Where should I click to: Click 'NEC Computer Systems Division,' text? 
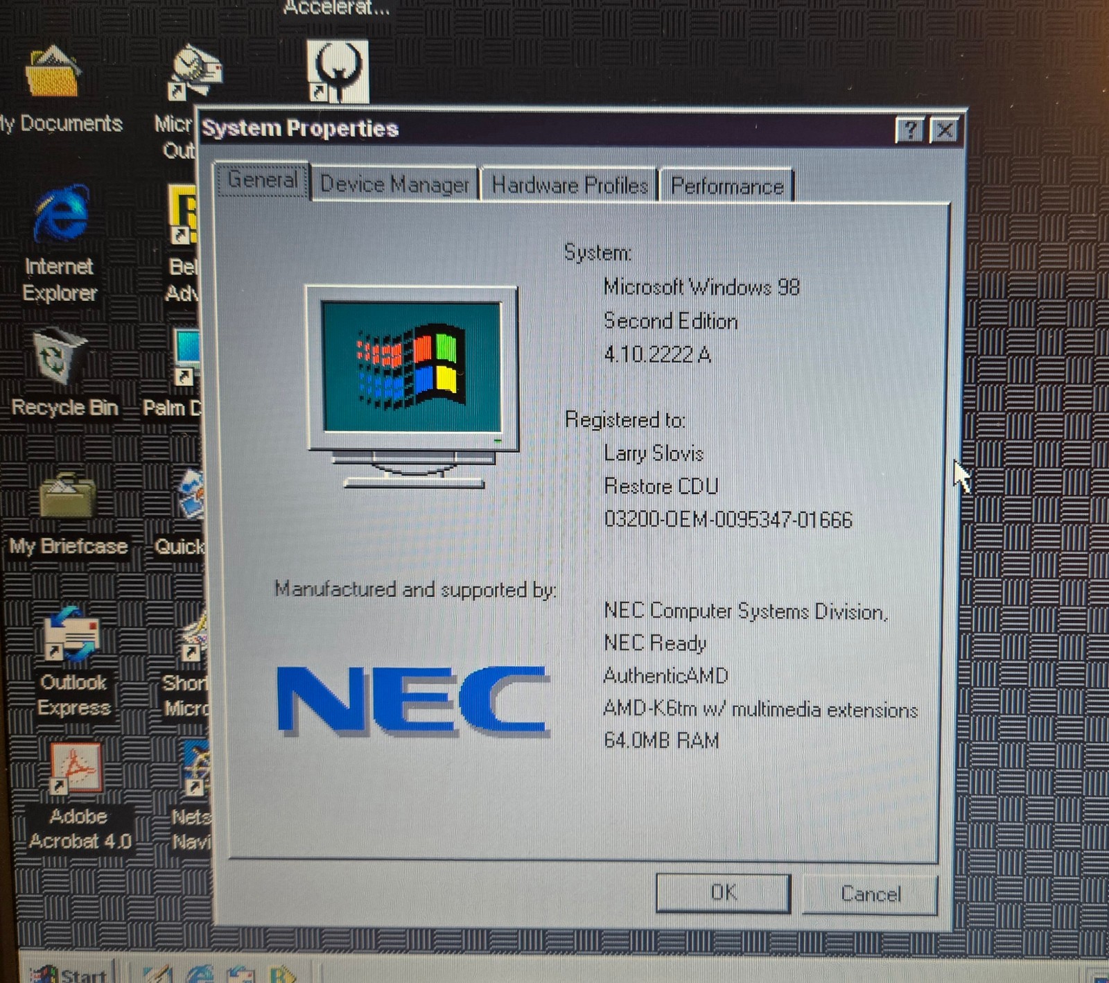pyautogui.click(x=745, y=611)
